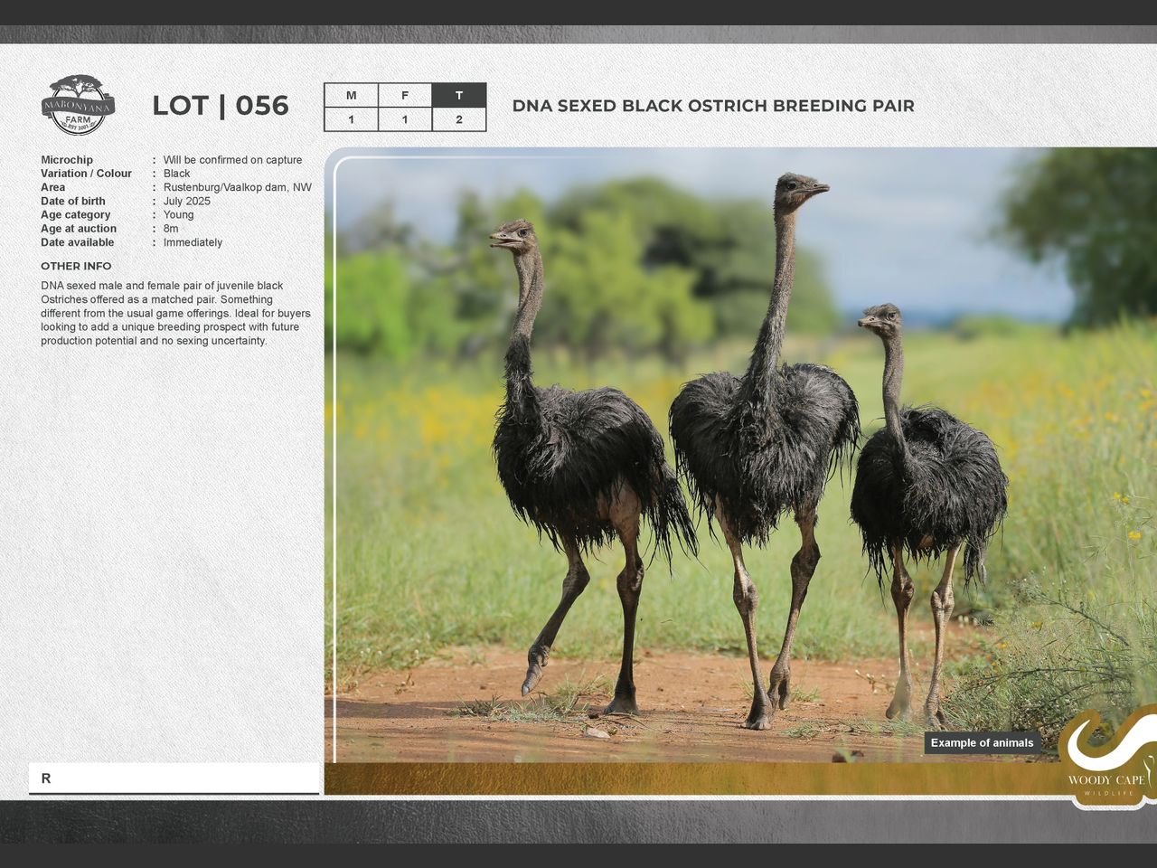Click the DNA Sexed Black Ostrich title
1157x868 pixels.
[712, 106]
